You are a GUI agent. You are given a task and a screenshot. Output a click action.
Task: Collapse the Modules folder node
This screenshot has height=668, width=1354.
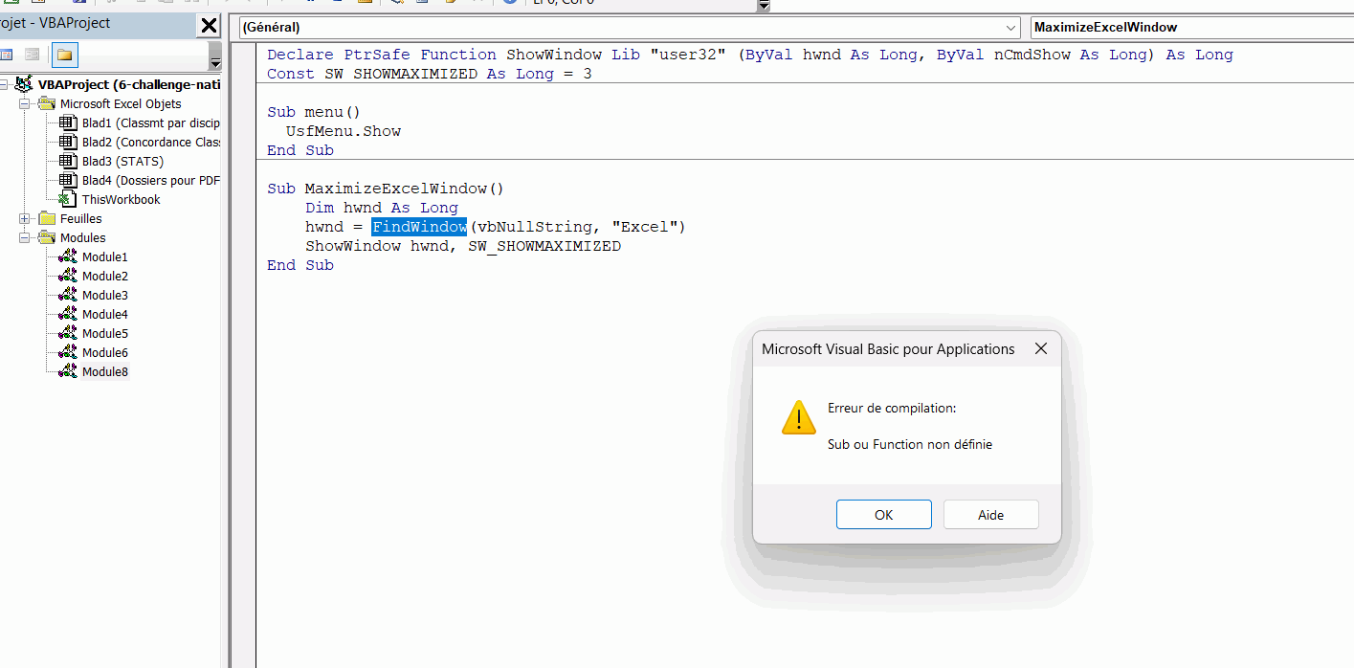pyautogui.click(x=25, y=238)
